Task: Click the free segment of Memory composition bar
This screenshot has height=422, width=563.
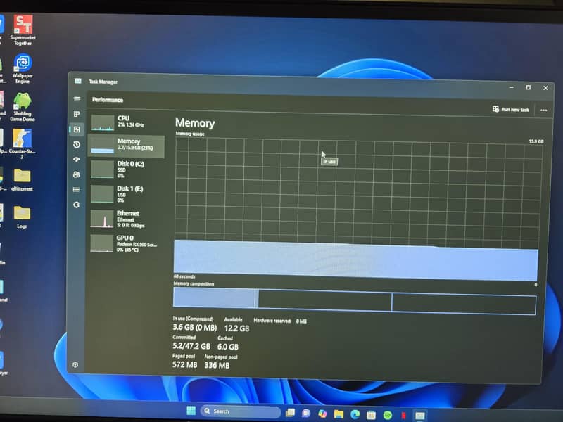Action: click(x=464, y=304)
